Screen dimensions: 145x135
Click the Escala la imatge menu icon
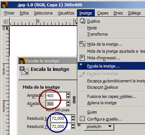click(83, 66)
